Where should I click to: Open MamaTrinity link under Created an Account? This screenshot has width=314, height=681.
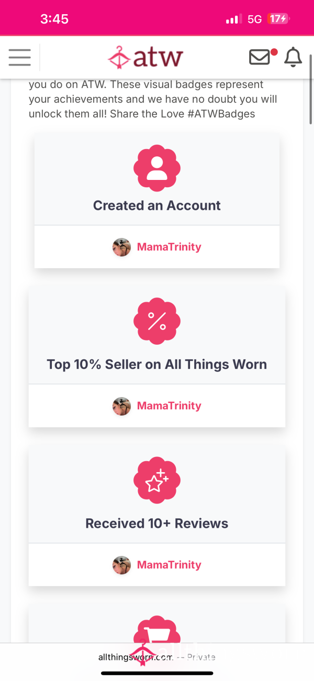pos(169,247)
